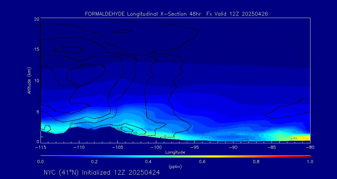Click the color bar value '0.4'
This screenshot has width=337, height=179.
point(148,162)
